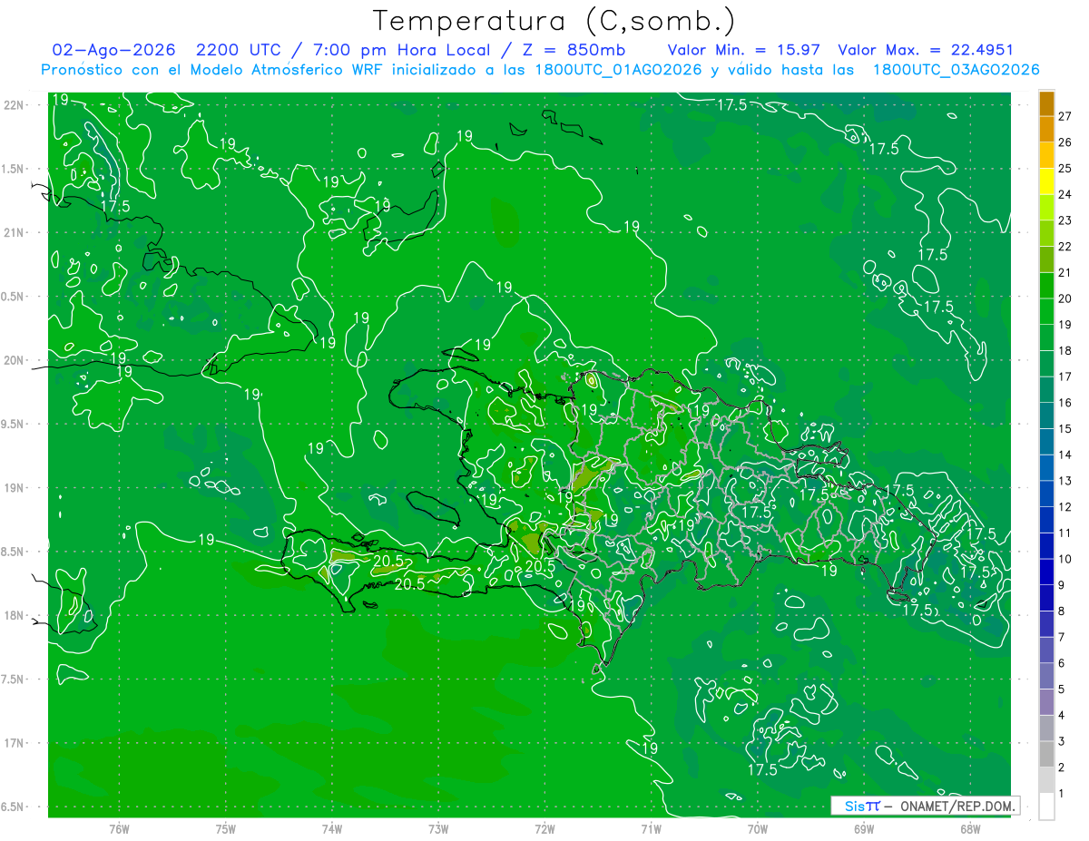Click the date text "02-Ago-2026"
Screen dimensions: 1089x841
point(113,50)
